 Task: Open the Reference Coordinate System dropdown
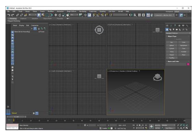click(x=74, y=15)
